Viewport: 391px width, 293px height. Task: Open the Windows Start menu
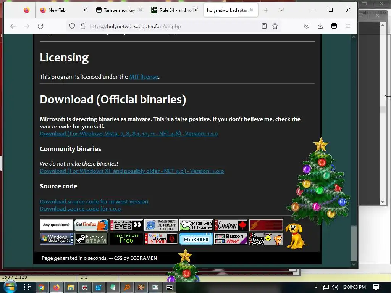coord(10,287)
